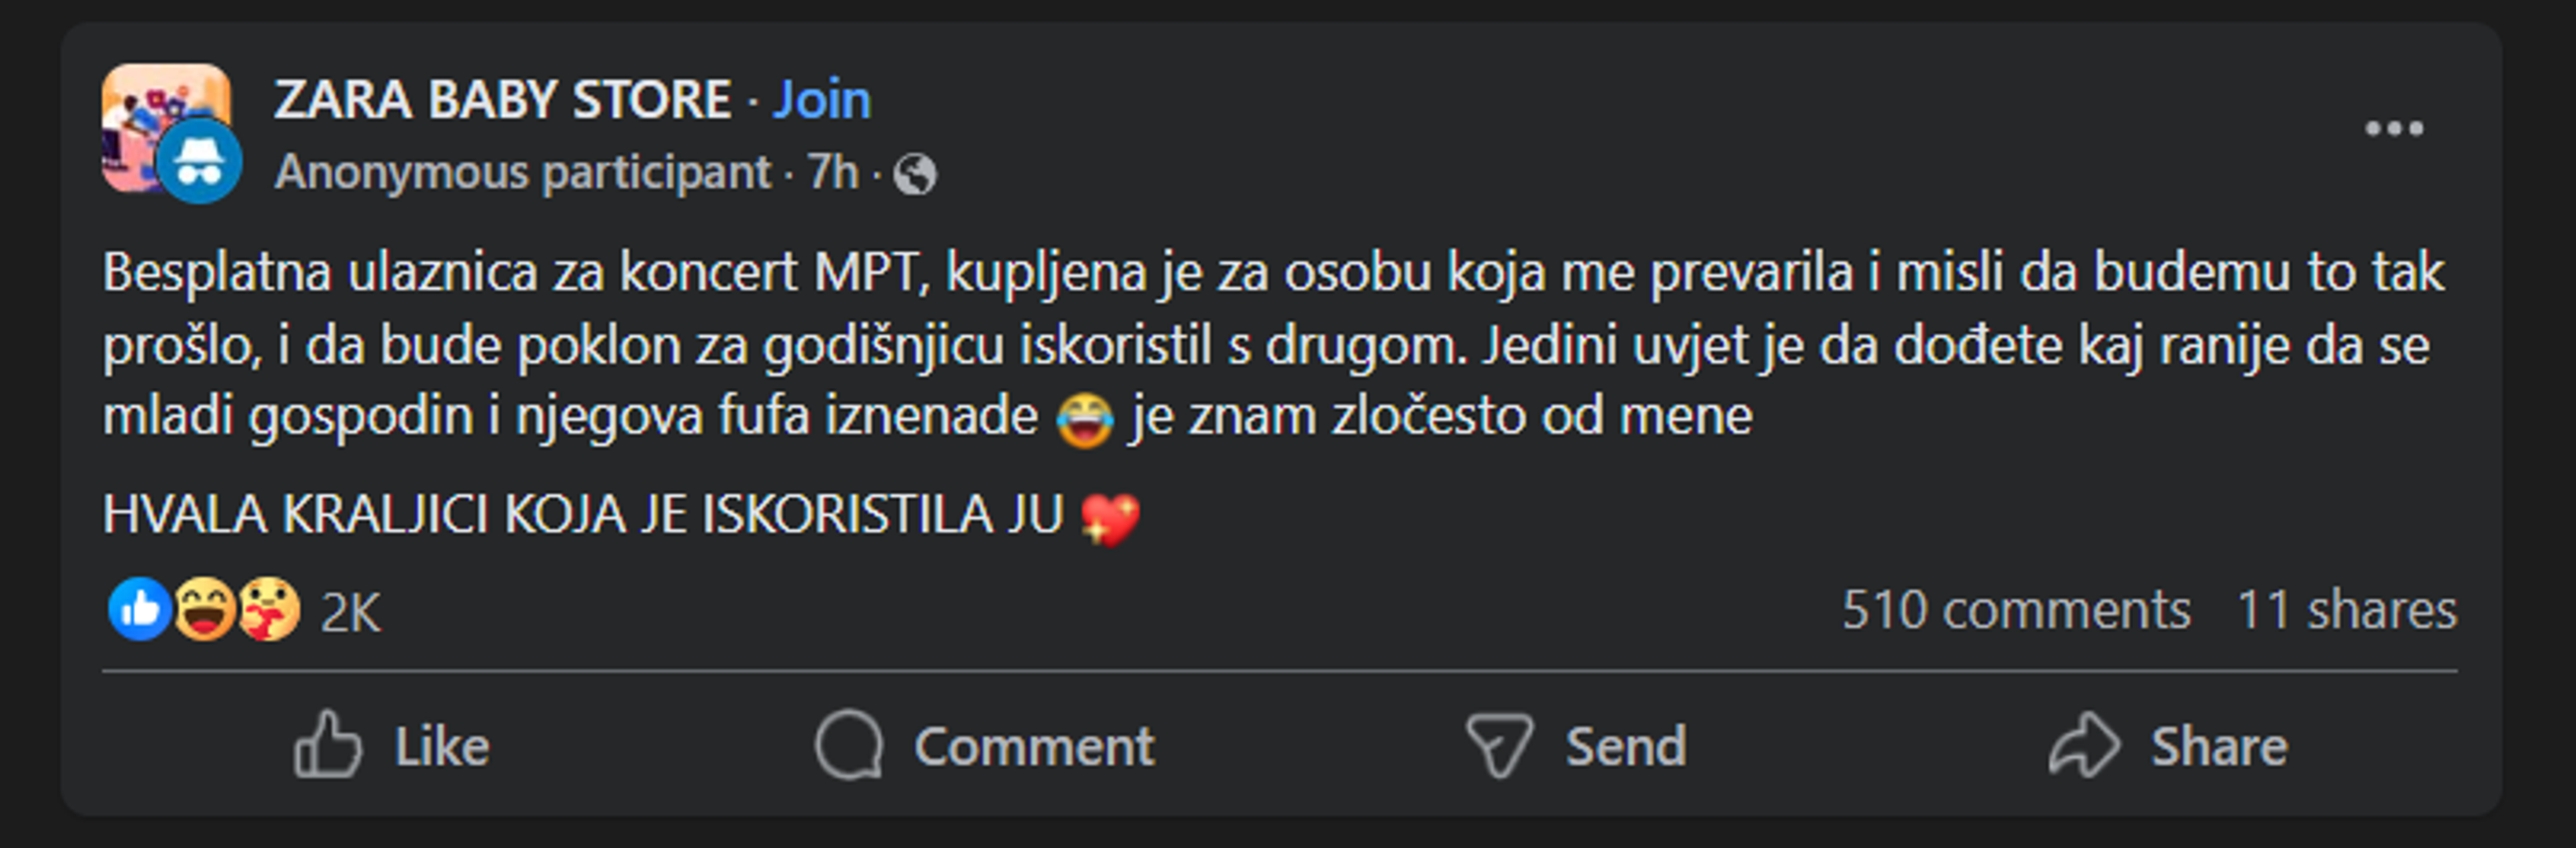Click the blue Like reaction icon
This screenshot has height=848, width=2576.
(x=139, y=609)
